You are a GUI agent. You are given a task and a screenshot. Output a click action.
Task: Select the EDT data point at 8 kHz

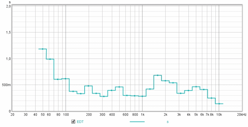211,98
